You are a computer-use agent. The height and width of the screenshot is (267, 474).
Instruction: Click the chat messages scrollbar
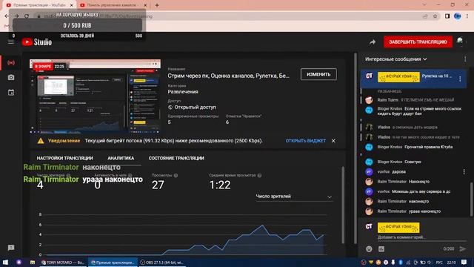pos(471,199)
